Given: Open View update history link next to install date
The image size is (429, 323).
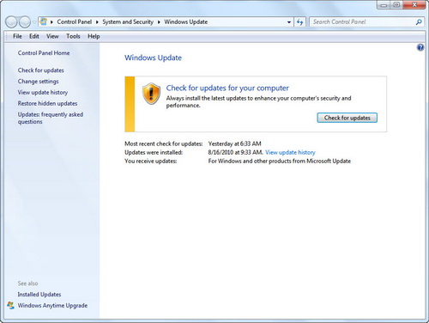Looking at the screenshot, I should (x=290, y=152).
